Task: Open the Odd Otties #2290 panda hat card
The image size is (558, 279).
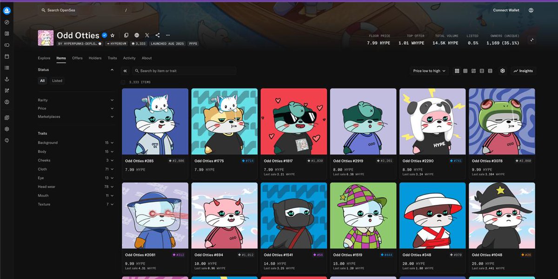Action: 432,134
